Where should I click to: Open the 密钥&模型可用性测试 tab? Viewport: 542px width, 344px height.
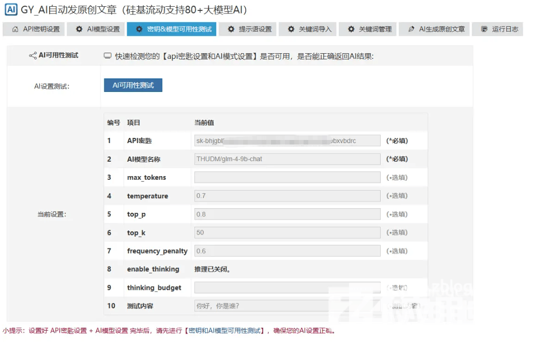click(172, 29)
